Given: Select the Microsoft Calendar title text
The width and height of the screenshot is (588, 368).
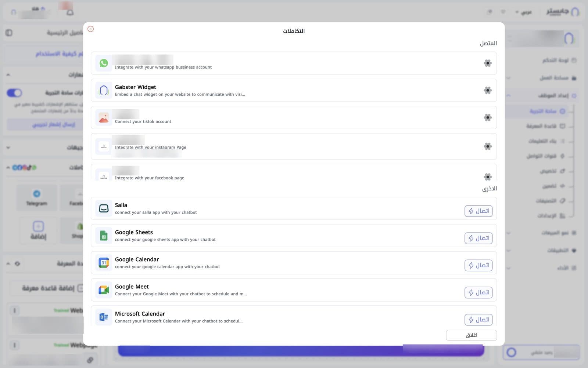Looking at the screenshot, I should (140, 314).
